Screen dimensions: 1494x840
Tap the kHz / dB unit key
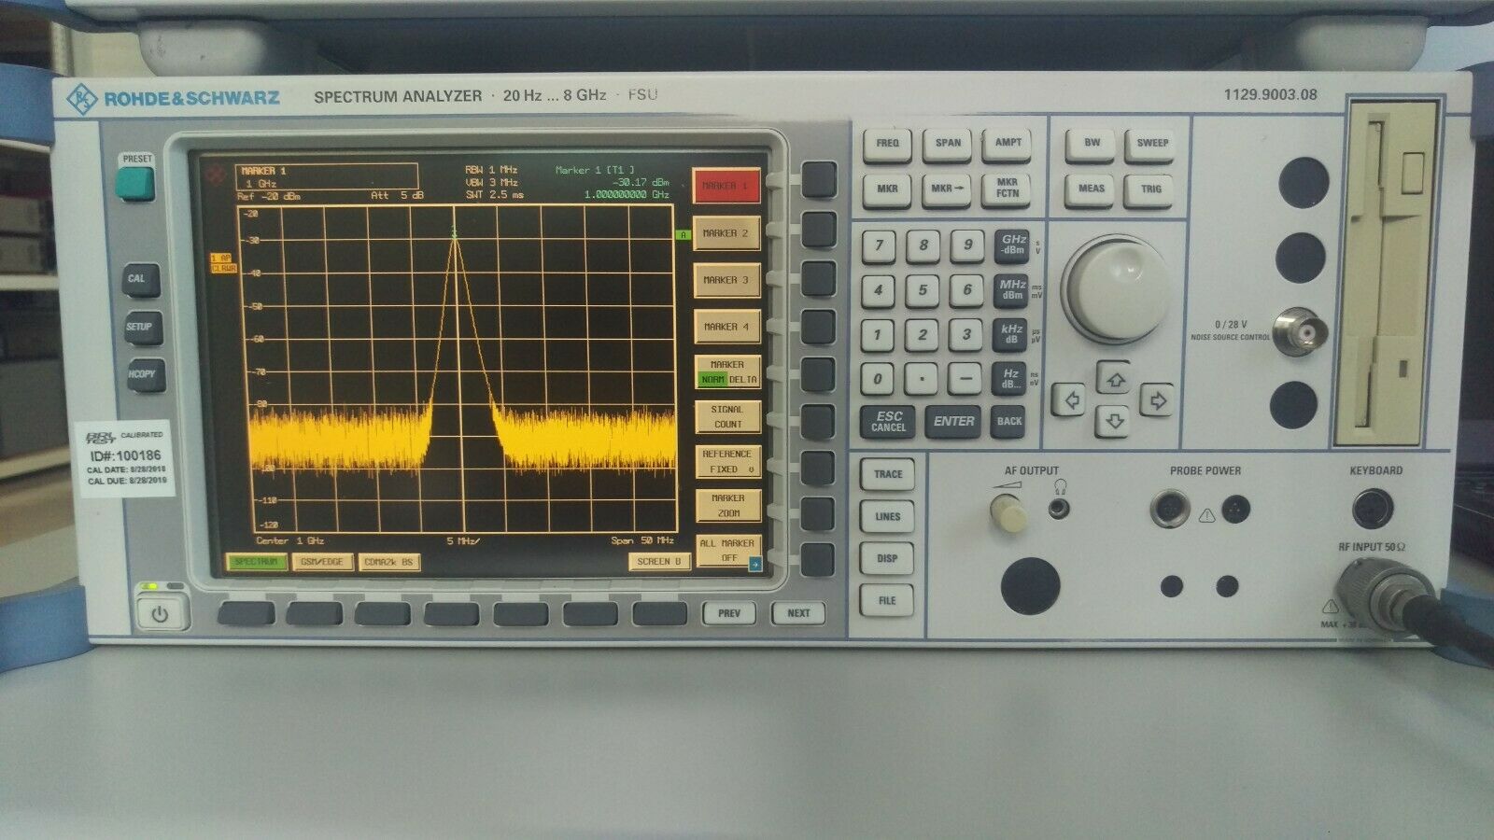click(x=1011, y=334)
